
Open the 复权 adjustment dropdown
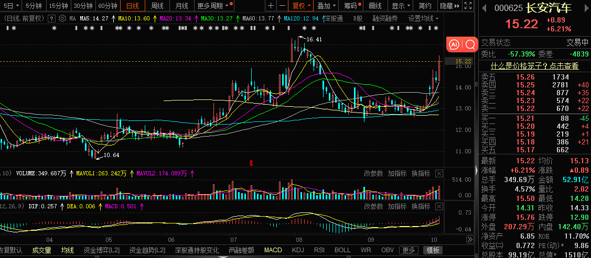coord(302,6)
